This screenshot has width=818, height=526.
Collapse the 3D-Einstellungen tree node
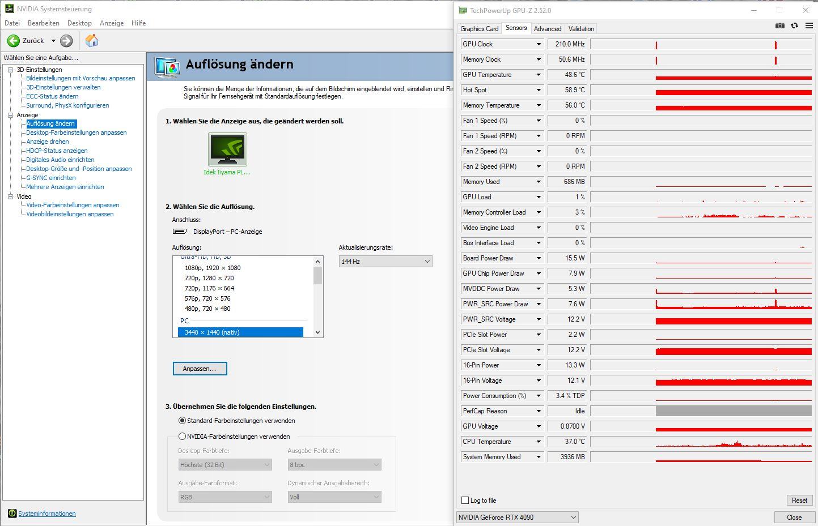[x=10, y=70]
